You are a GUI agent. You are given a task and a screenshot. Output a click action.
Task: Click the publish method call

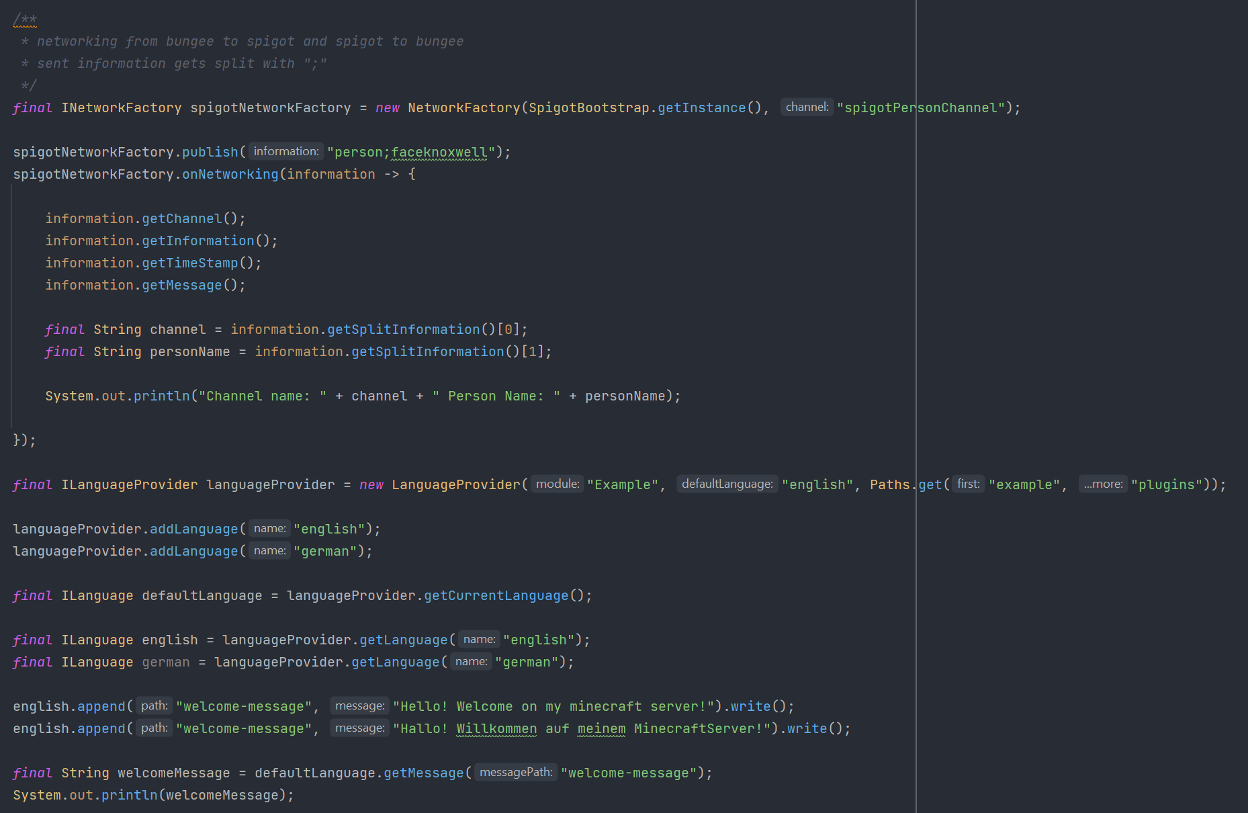210,152
